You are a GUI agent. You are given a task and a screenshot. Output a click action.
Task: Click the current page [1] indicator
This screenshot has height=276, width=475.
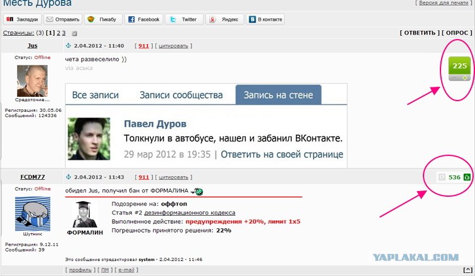point(50,33)
